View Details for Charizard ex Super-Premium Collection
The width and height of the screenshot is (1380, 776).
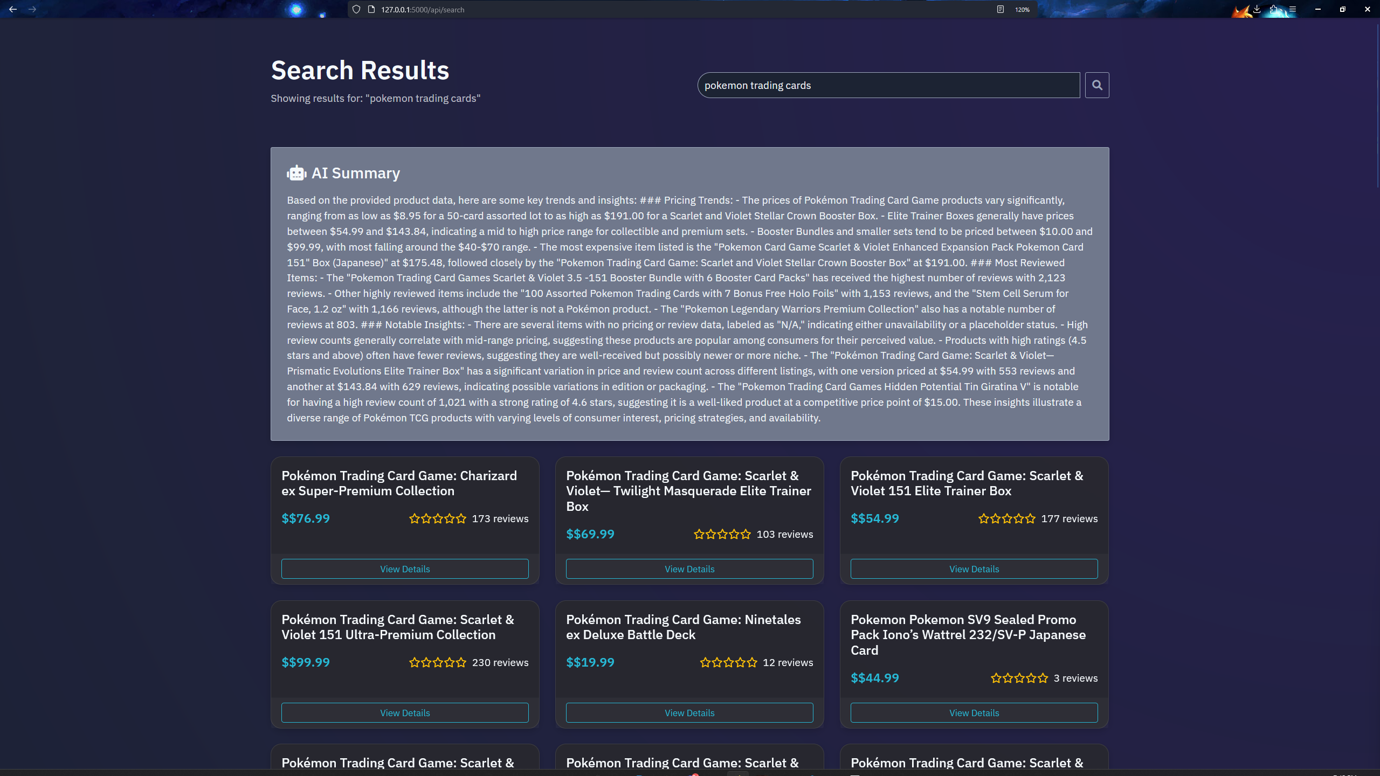(x=405, y=569)
